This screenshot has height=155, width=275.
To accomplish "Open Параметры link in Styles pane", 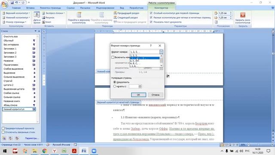I will pos(32,138).
